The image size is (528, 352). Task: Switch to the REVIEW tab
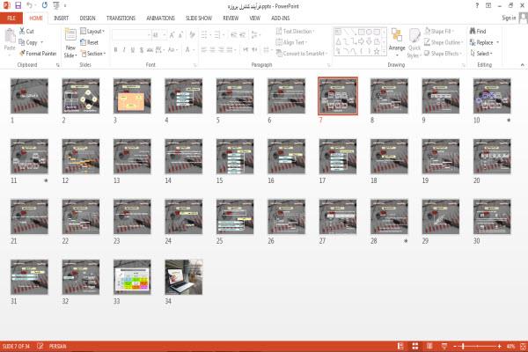[231, 18]
